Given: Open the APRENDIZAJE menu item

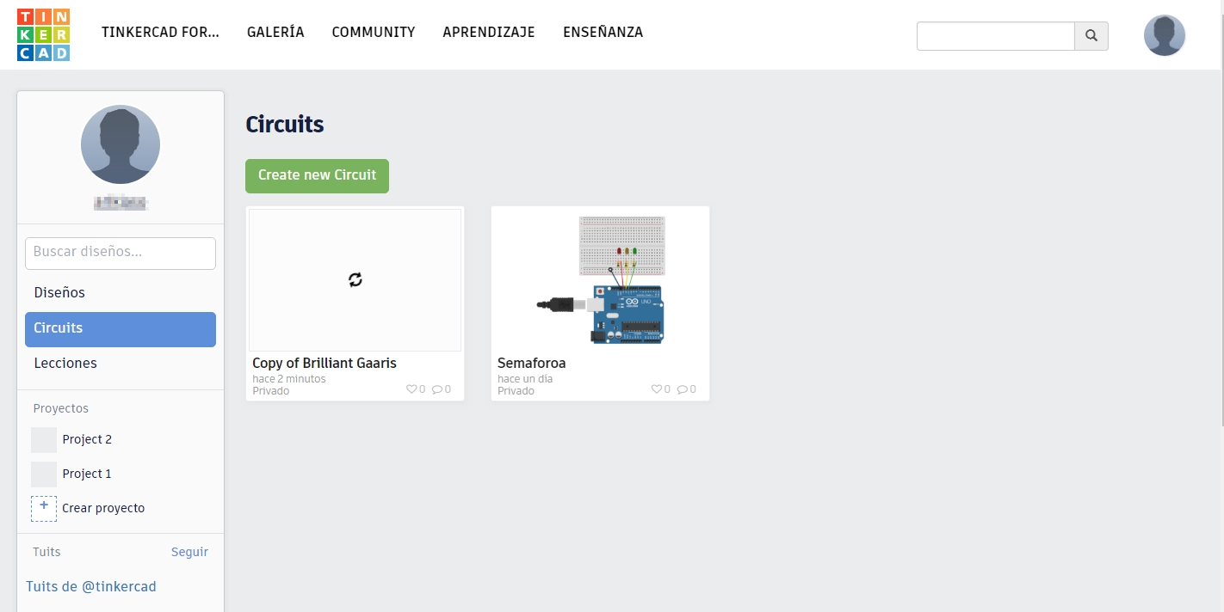Looking at the screenshot, I should 489,32.
